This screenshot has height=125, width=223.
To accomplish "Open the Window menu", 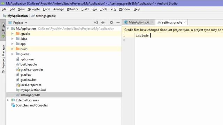I will (x=125, y=9).
